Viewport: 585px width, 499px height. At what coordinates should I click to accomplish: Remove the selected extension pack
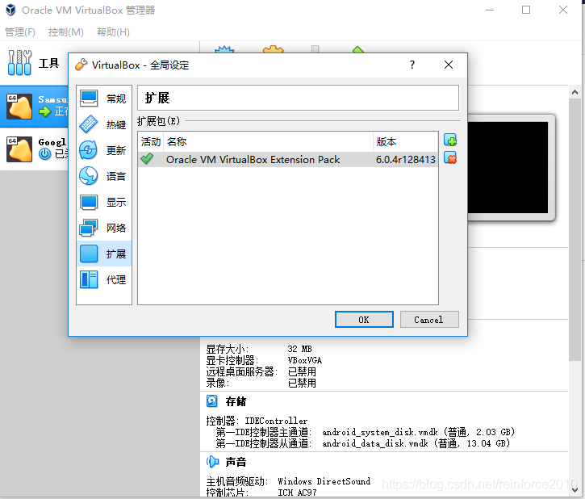(450, 158)
